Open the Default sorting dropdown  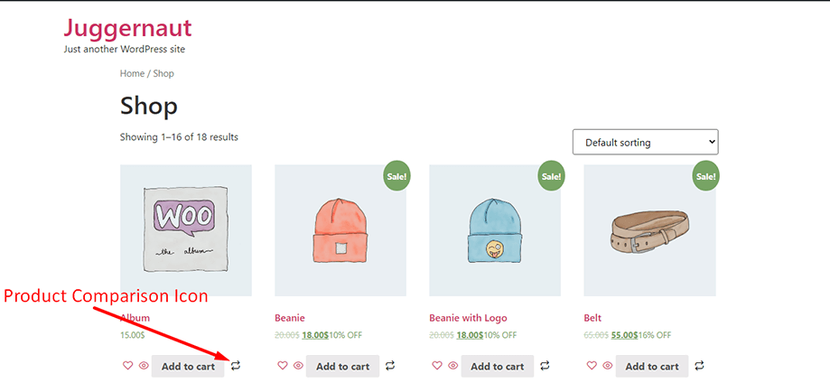pos(645,142)
